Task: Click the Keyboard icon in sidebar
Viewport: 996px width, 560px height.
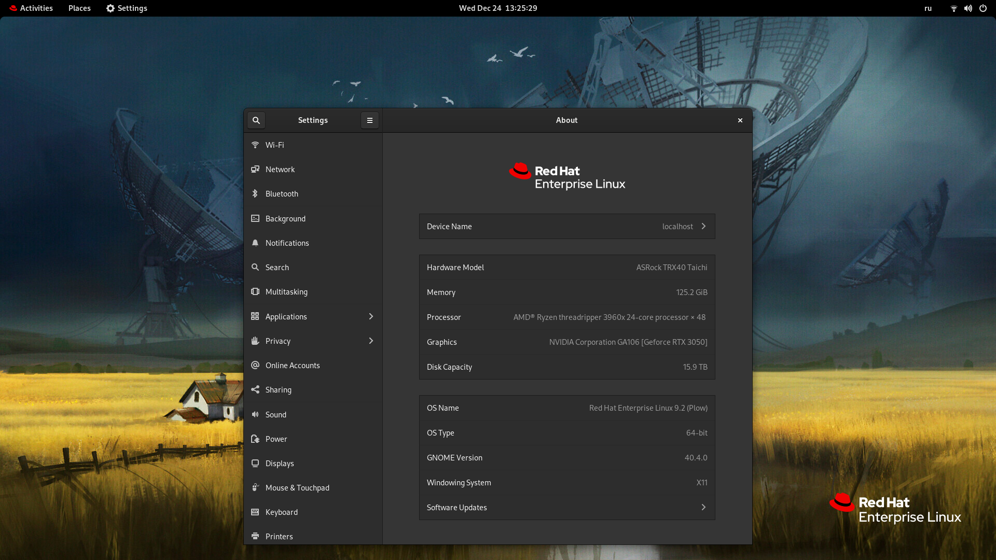Action: (x=255, y=512)
